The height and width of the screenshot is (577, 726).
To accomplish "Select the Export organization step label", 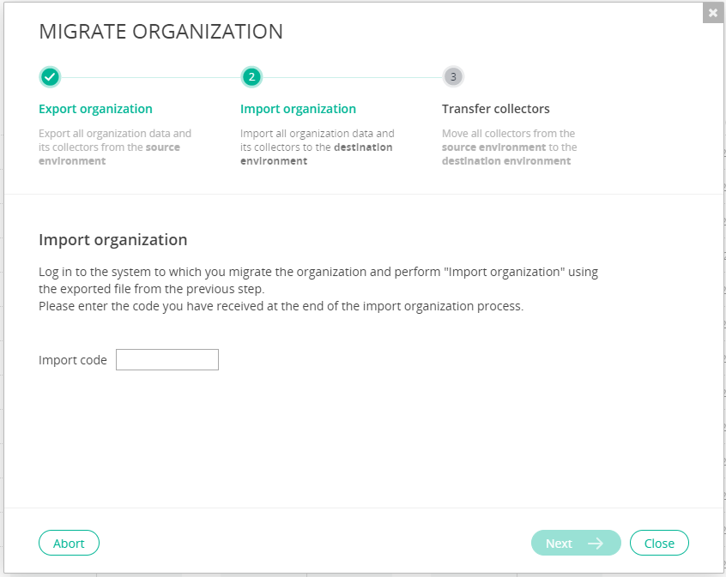I will (95, 109).
